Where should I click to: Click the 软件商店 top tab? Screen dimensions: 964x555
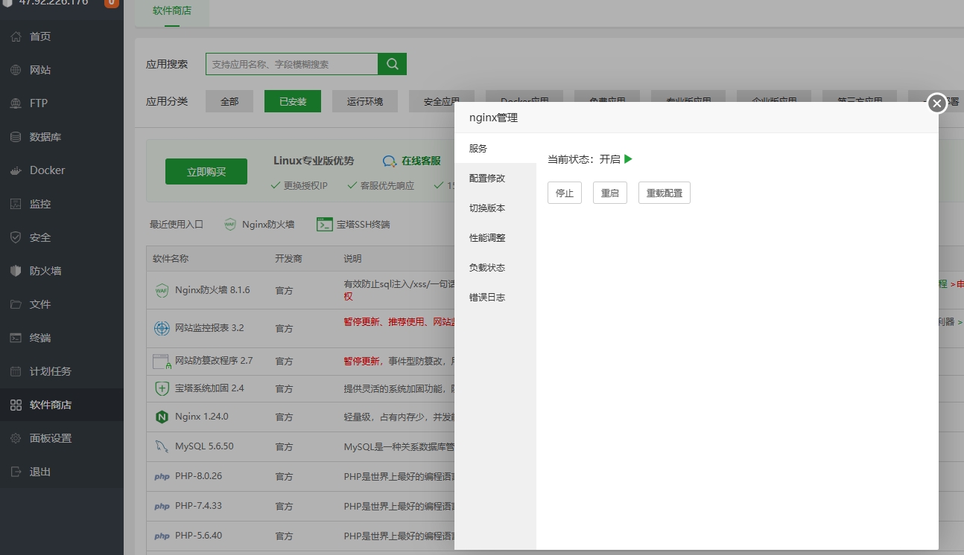coord(172,11)
